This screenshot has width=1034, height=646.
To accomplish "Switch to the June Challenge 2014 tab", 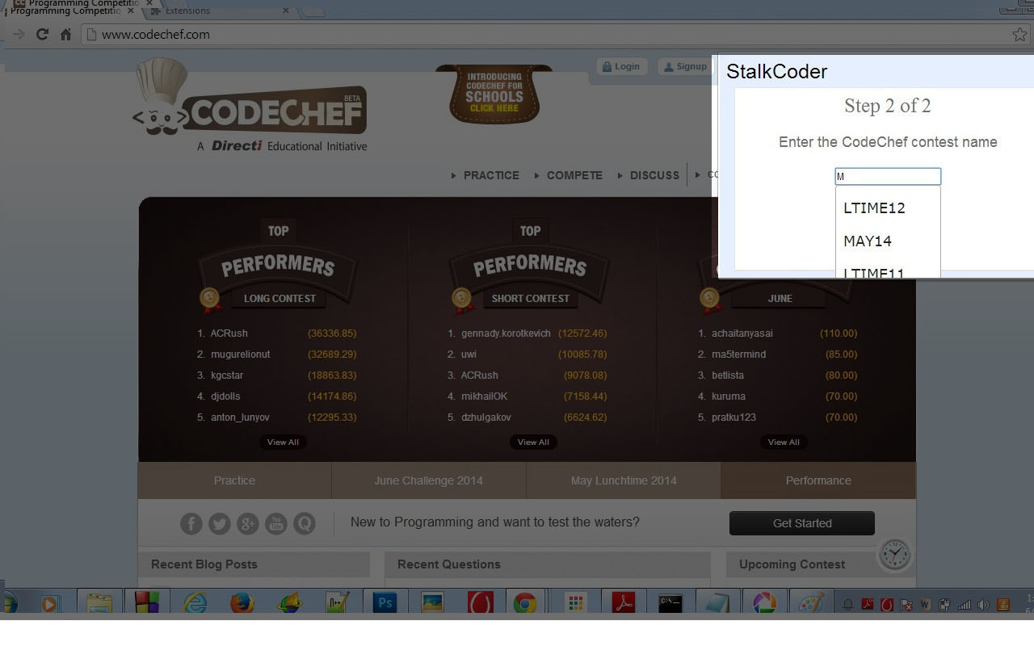I will 428,480.
